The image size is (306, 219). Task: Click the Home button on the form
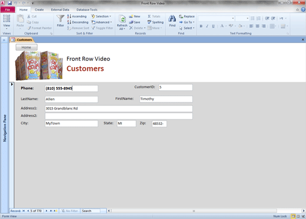[x=26, y=47]
